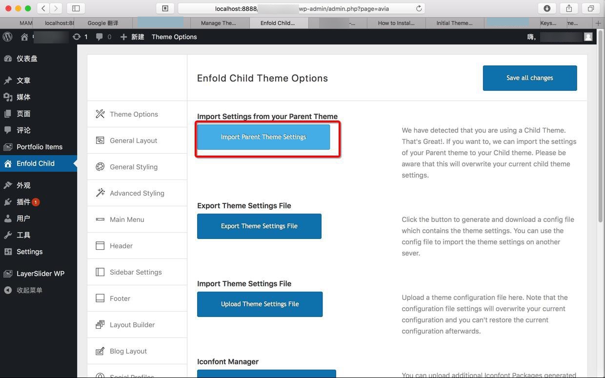
Task: Open 文章 posts menu
Action: click(39, 80)
